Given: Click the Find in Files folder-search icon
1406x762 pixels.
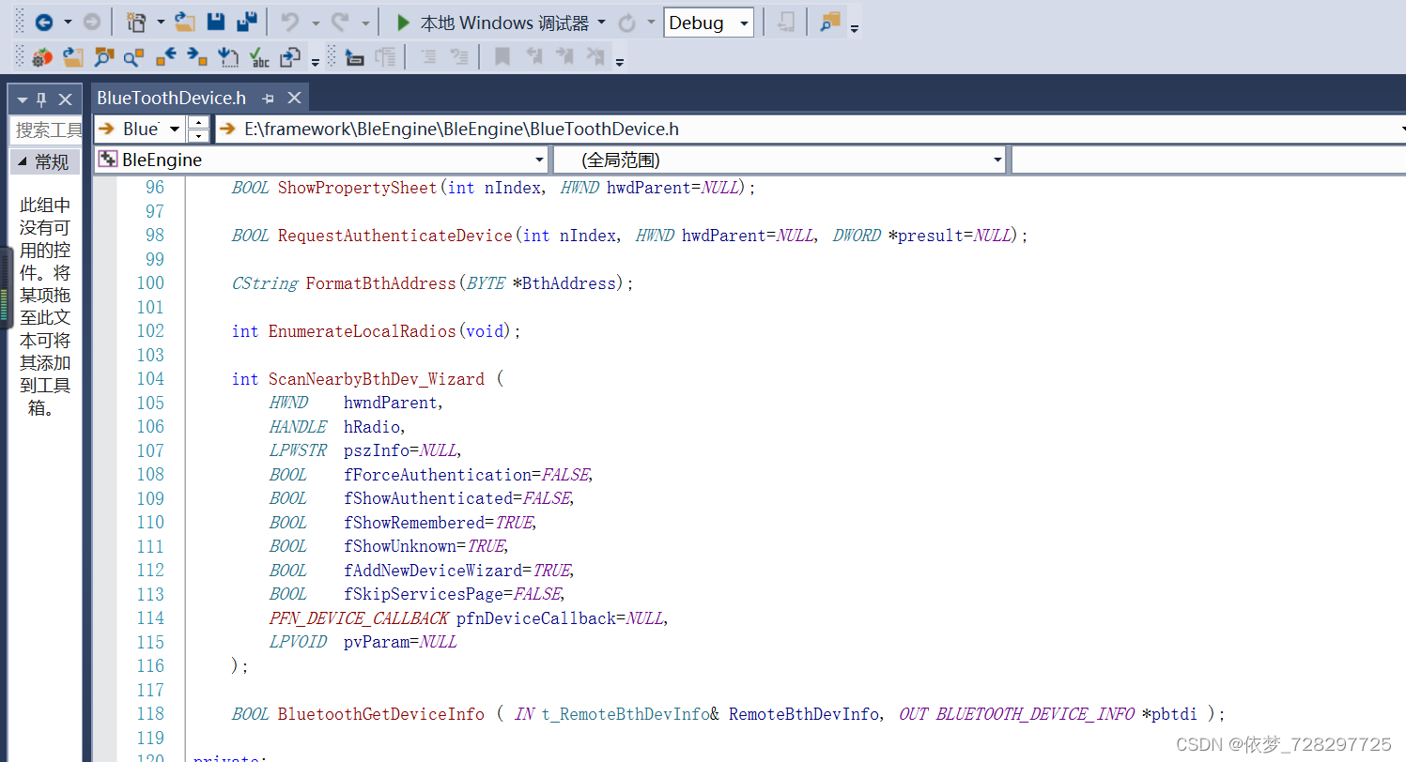Looking at the screenshot, I should tap(830, 23).
